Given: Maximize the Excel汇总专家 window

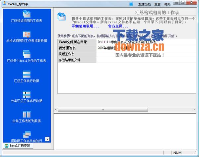Looking at the screenshot, I should [183, 2].
